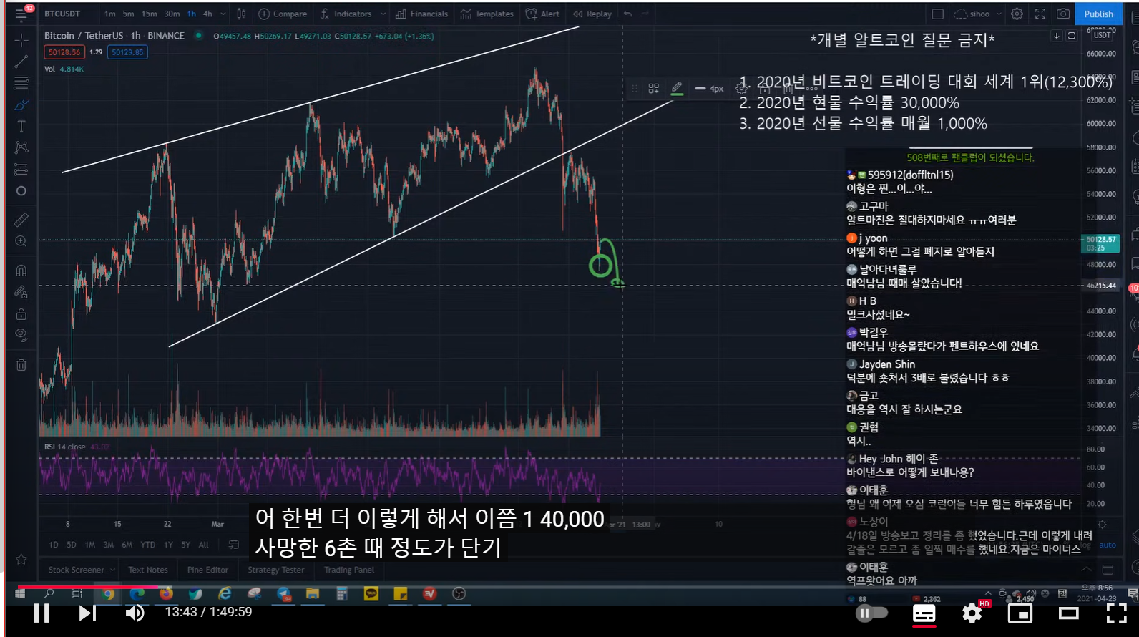Image resolution: width=1139 pixels, height=637 pixels.
Task: Enable miniplayer mode
Action: [x=1020, y=613]
